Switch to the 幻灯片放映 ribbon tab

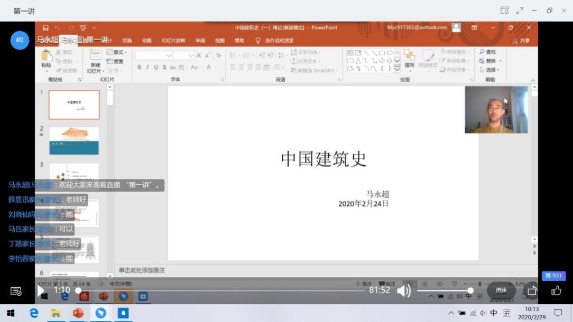coord(173,41)
